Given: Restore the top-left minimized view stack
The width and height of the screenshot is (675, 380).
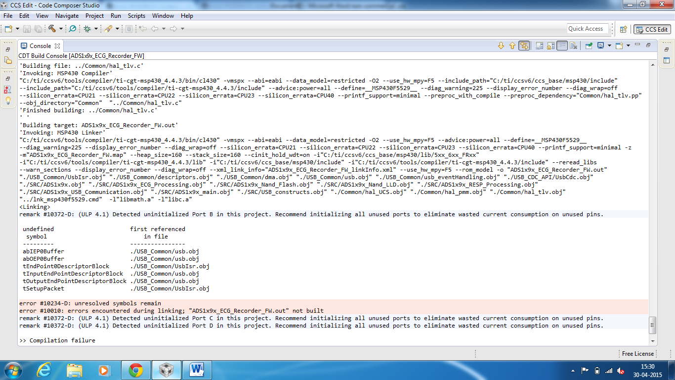Looking at the screenshot, I should coord(8,49).
